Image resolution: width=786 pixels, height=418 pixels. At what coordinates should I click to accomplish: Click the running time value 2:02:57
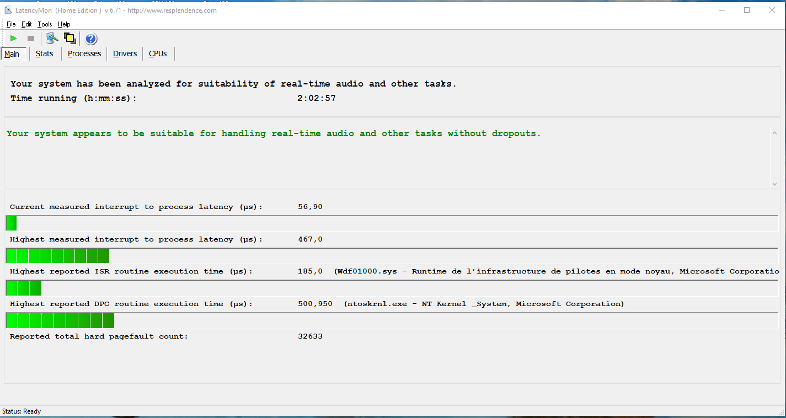[x=317, y=98]
